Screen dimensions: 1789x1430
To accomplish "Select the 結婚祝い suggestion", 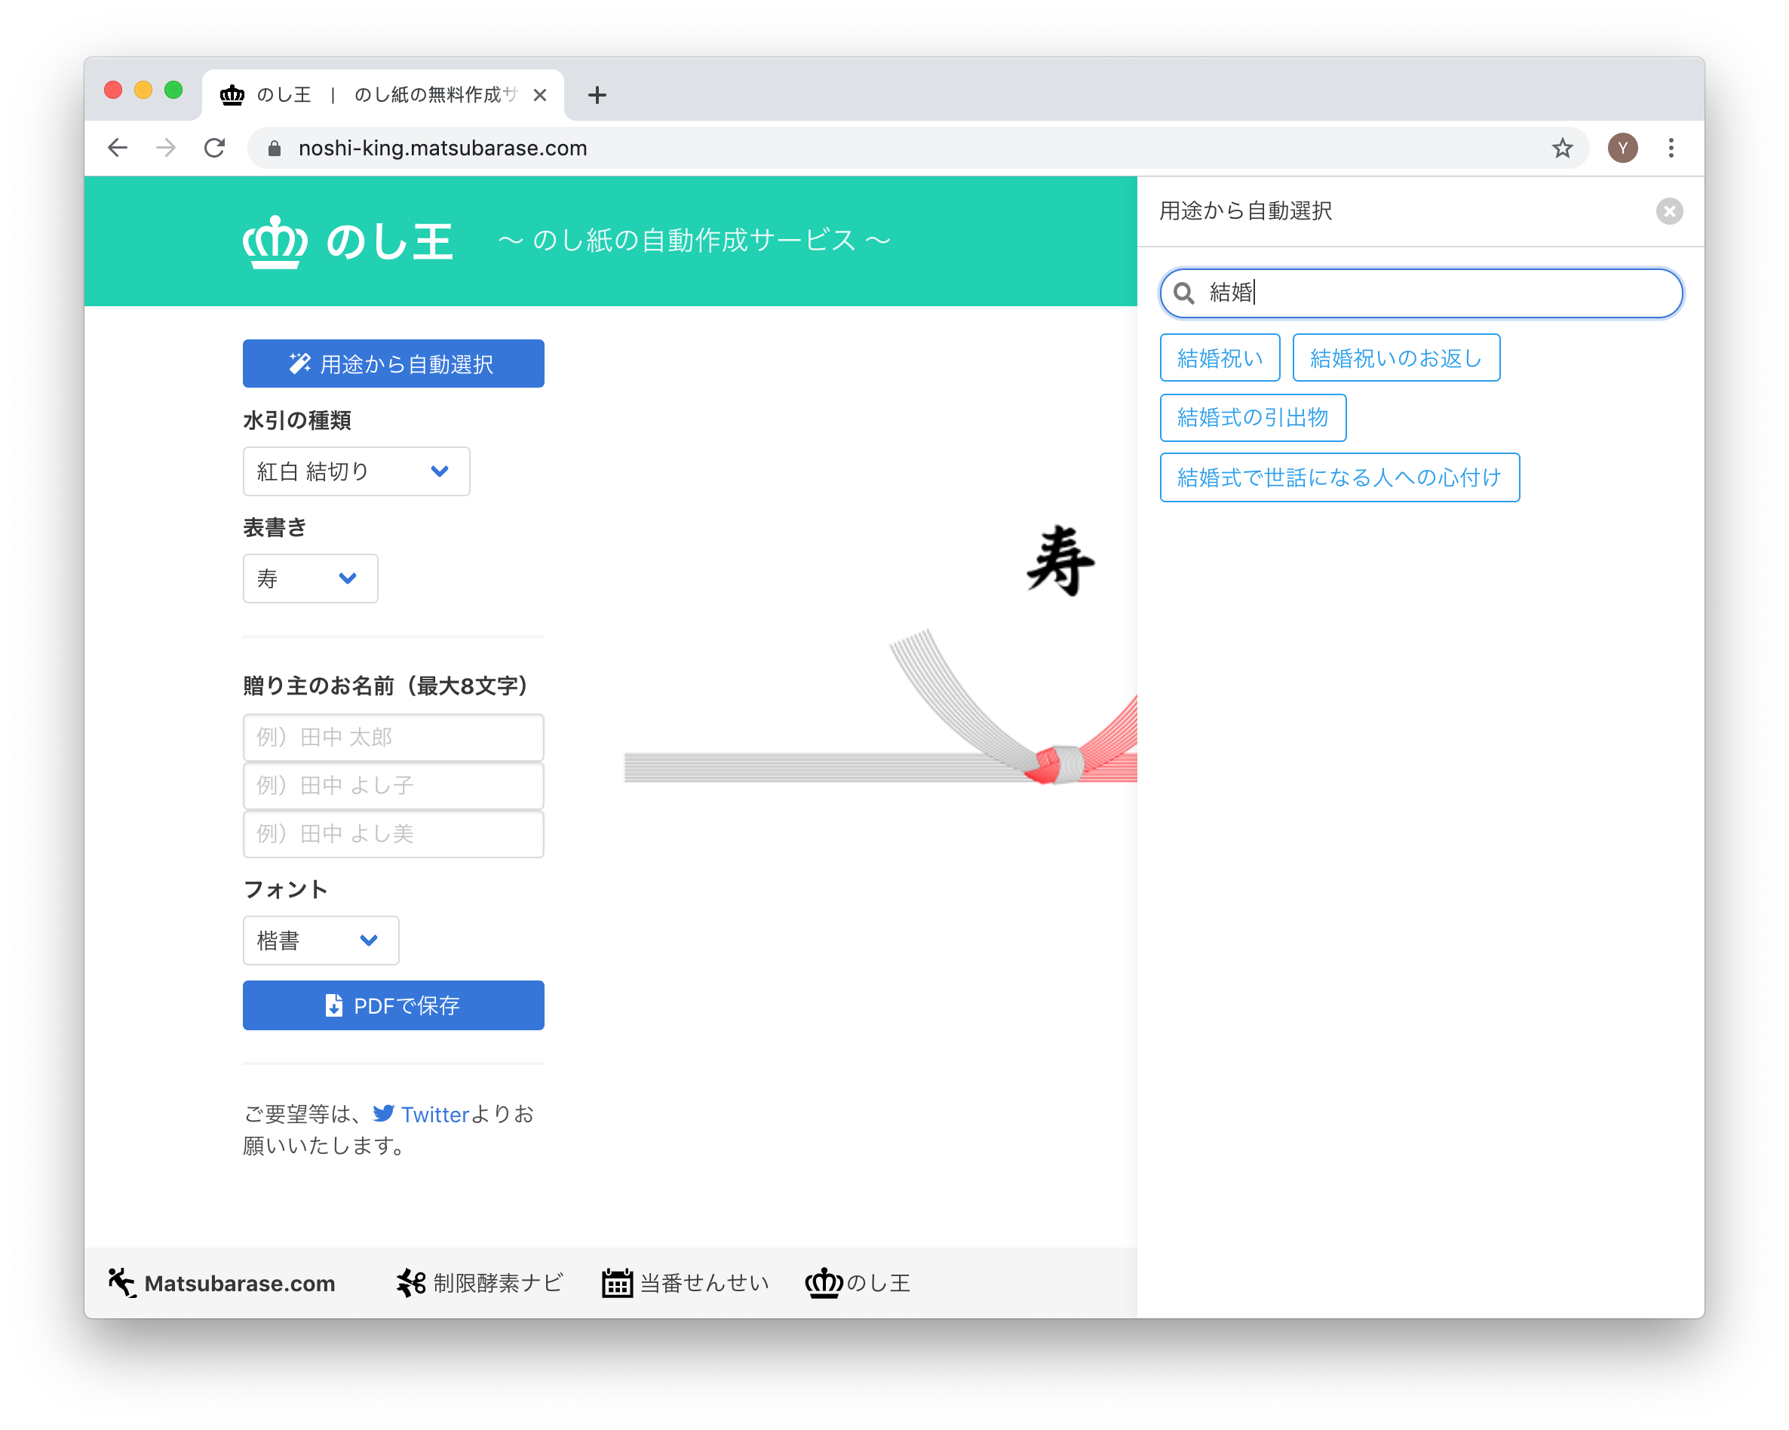I will tap(1220, 357).
